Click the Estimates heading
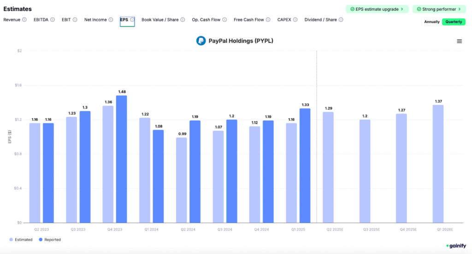The width and height of the screenshot is (472, 254). (18, 9)
